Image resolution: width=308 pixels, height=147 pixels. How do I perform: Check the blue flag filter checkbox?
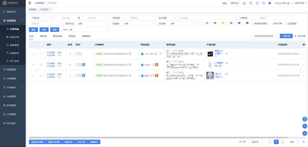[235, 23]
